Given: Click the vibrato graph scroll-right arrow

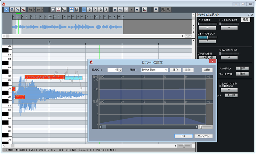Looking at the screenshot, I should point(196,127).
